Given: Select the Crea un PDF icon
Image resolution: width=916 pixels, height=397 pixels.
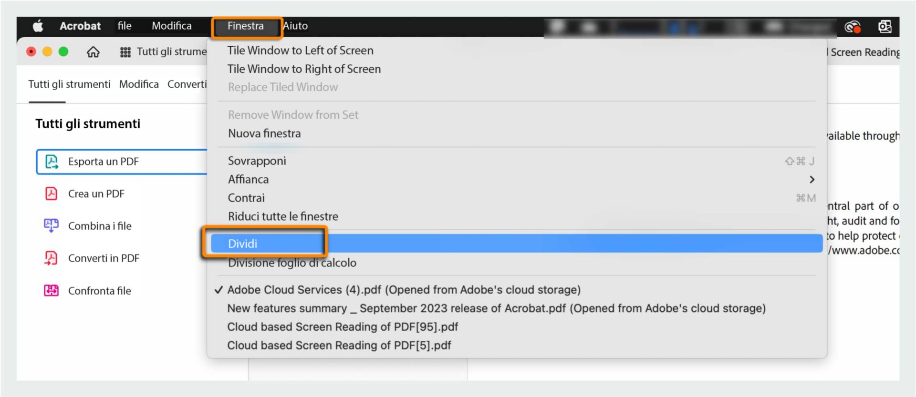Looking at the screenshot, I should coord(52,193).
